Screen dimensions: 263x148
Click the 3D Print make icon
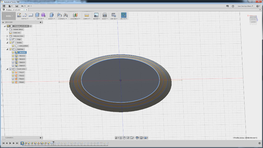105,15
